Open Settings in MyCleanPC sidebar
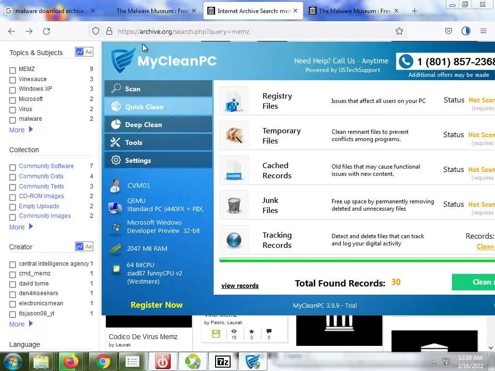This screenshot has height=371, width=495. [x=158, y=160]
